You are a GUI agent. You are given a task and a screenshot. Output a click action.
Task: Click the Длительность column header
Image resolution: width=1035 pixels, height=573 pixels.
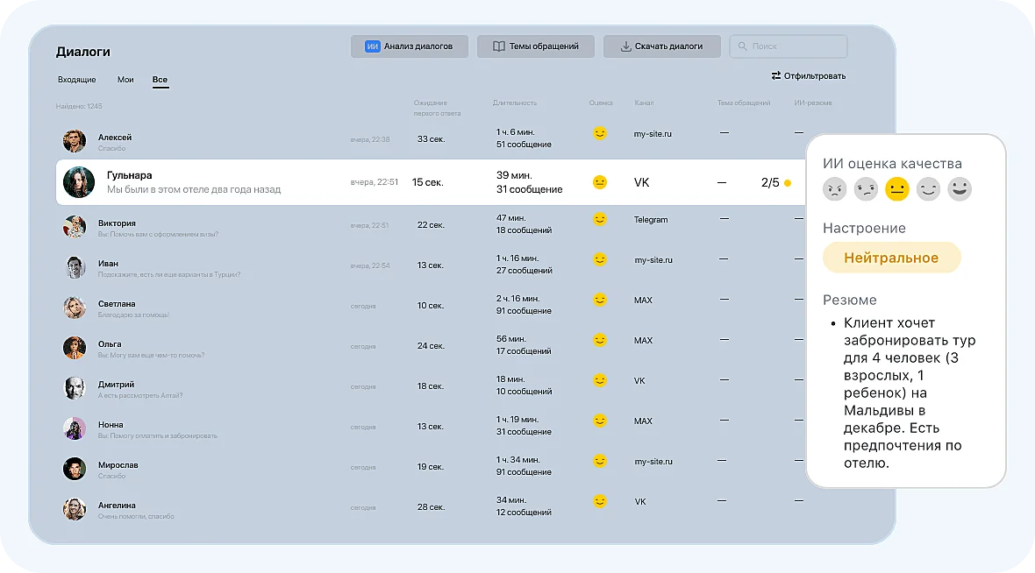[514, 103]
